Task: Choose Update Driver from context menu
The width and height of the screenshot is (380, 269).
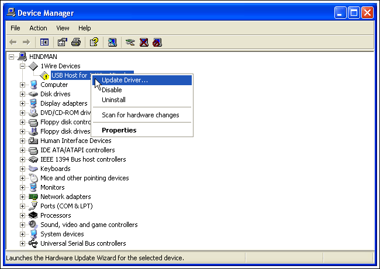Action: click(x=125, y=80)
